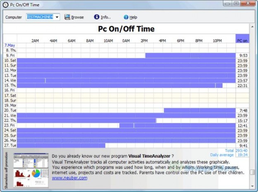Click the vertical scrollbar thumb
Viewport: 258px width, 192px height.
pos(252,172)
